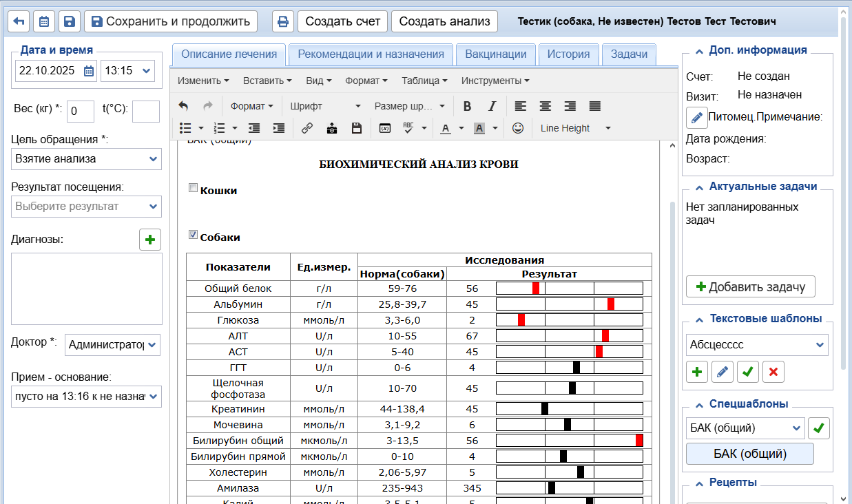Image resolution: width=852 pixels, height=504 pixels.
Task: Open the emoticons picker in the editor
Action: (518, 128)
